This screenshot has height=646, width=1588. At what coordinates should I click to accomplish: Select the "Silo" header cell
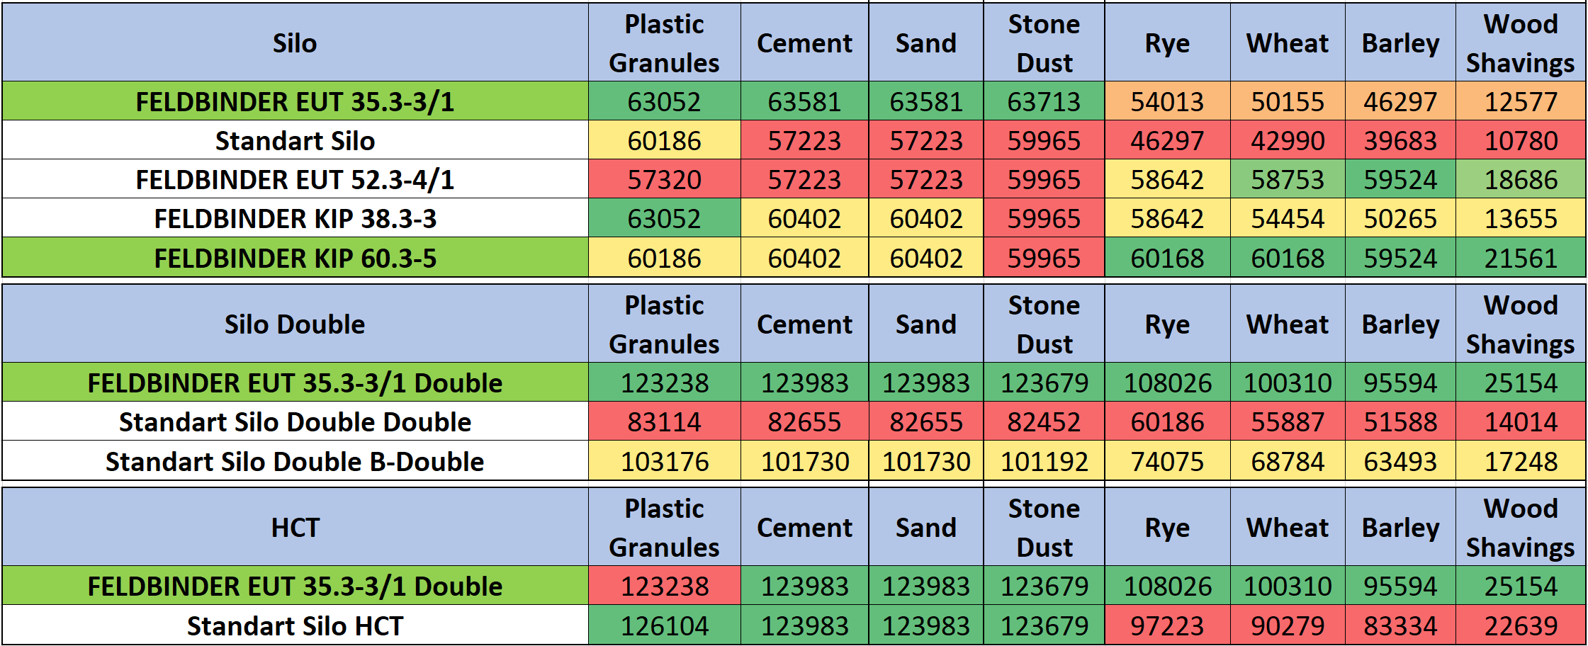(295, 43)
